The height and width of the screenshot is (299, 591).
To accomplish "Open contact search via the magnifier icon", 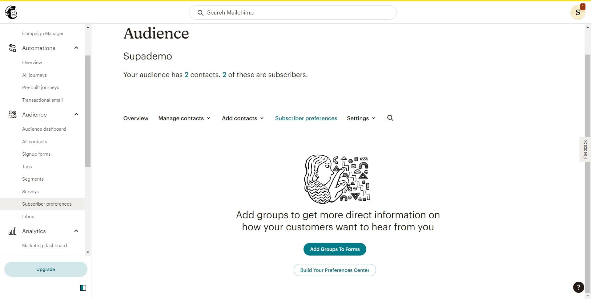I will pyautogui.click(x=390, y=118).
